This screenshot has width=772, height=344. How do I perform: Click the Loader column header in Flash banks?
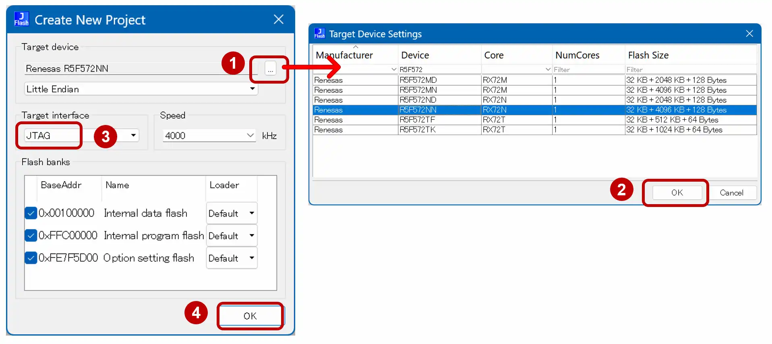click(x=224, y=185)
